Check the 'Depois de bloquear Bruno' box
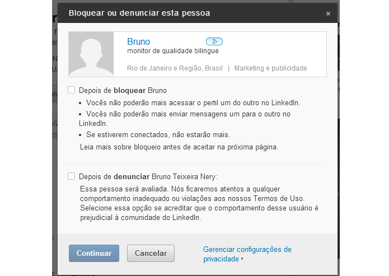The width and height of the screenshot is (389, 276). point(72,90)
